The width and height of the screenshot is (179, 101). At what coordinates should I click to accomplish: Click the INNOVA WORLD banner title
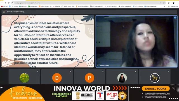[x=82, y=88]
